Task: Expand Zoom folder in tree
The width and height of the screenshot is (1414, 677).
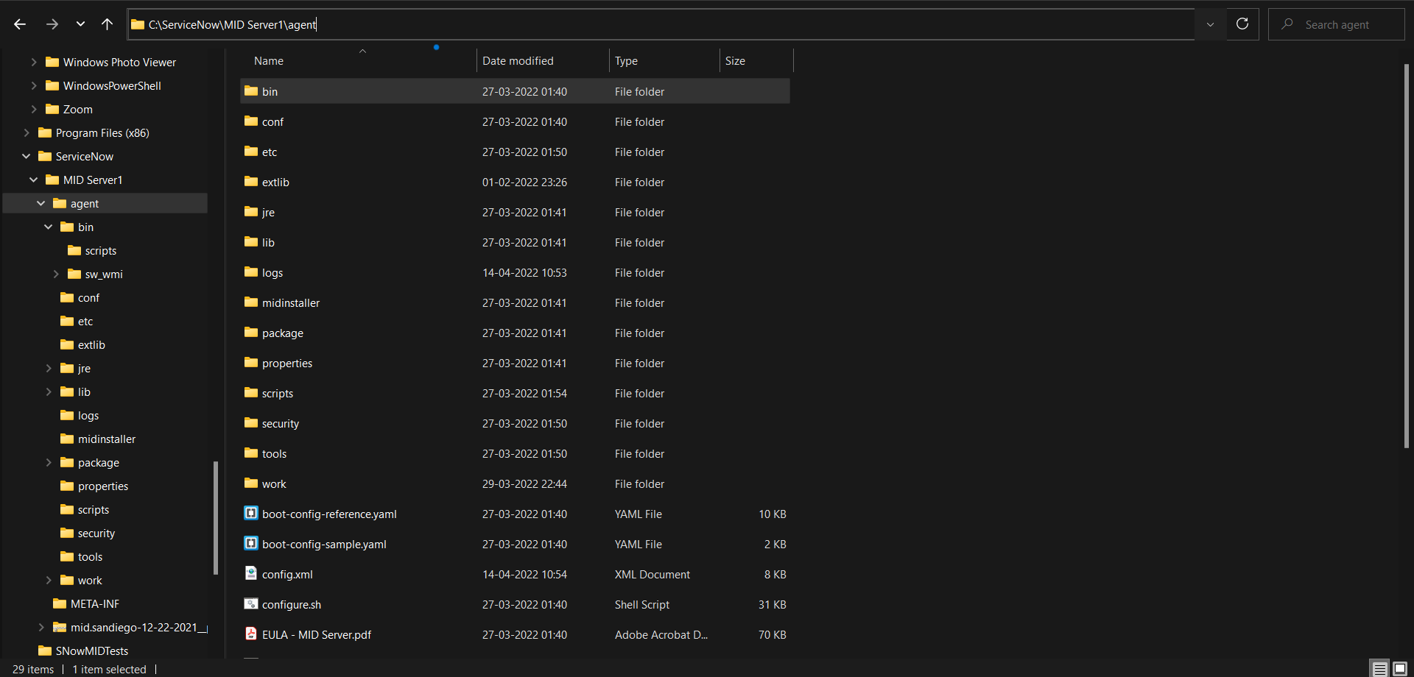Action: (x=34, y=110)
